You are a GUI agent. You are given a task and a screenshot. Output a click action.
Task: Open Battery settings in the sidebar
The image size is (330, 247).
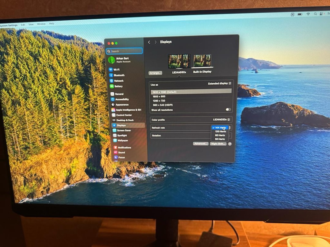[116, 86]
